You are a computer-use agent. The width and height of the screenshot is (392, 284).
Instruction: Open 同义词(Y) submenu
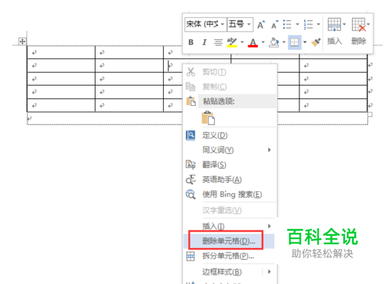tap(230, 150)
